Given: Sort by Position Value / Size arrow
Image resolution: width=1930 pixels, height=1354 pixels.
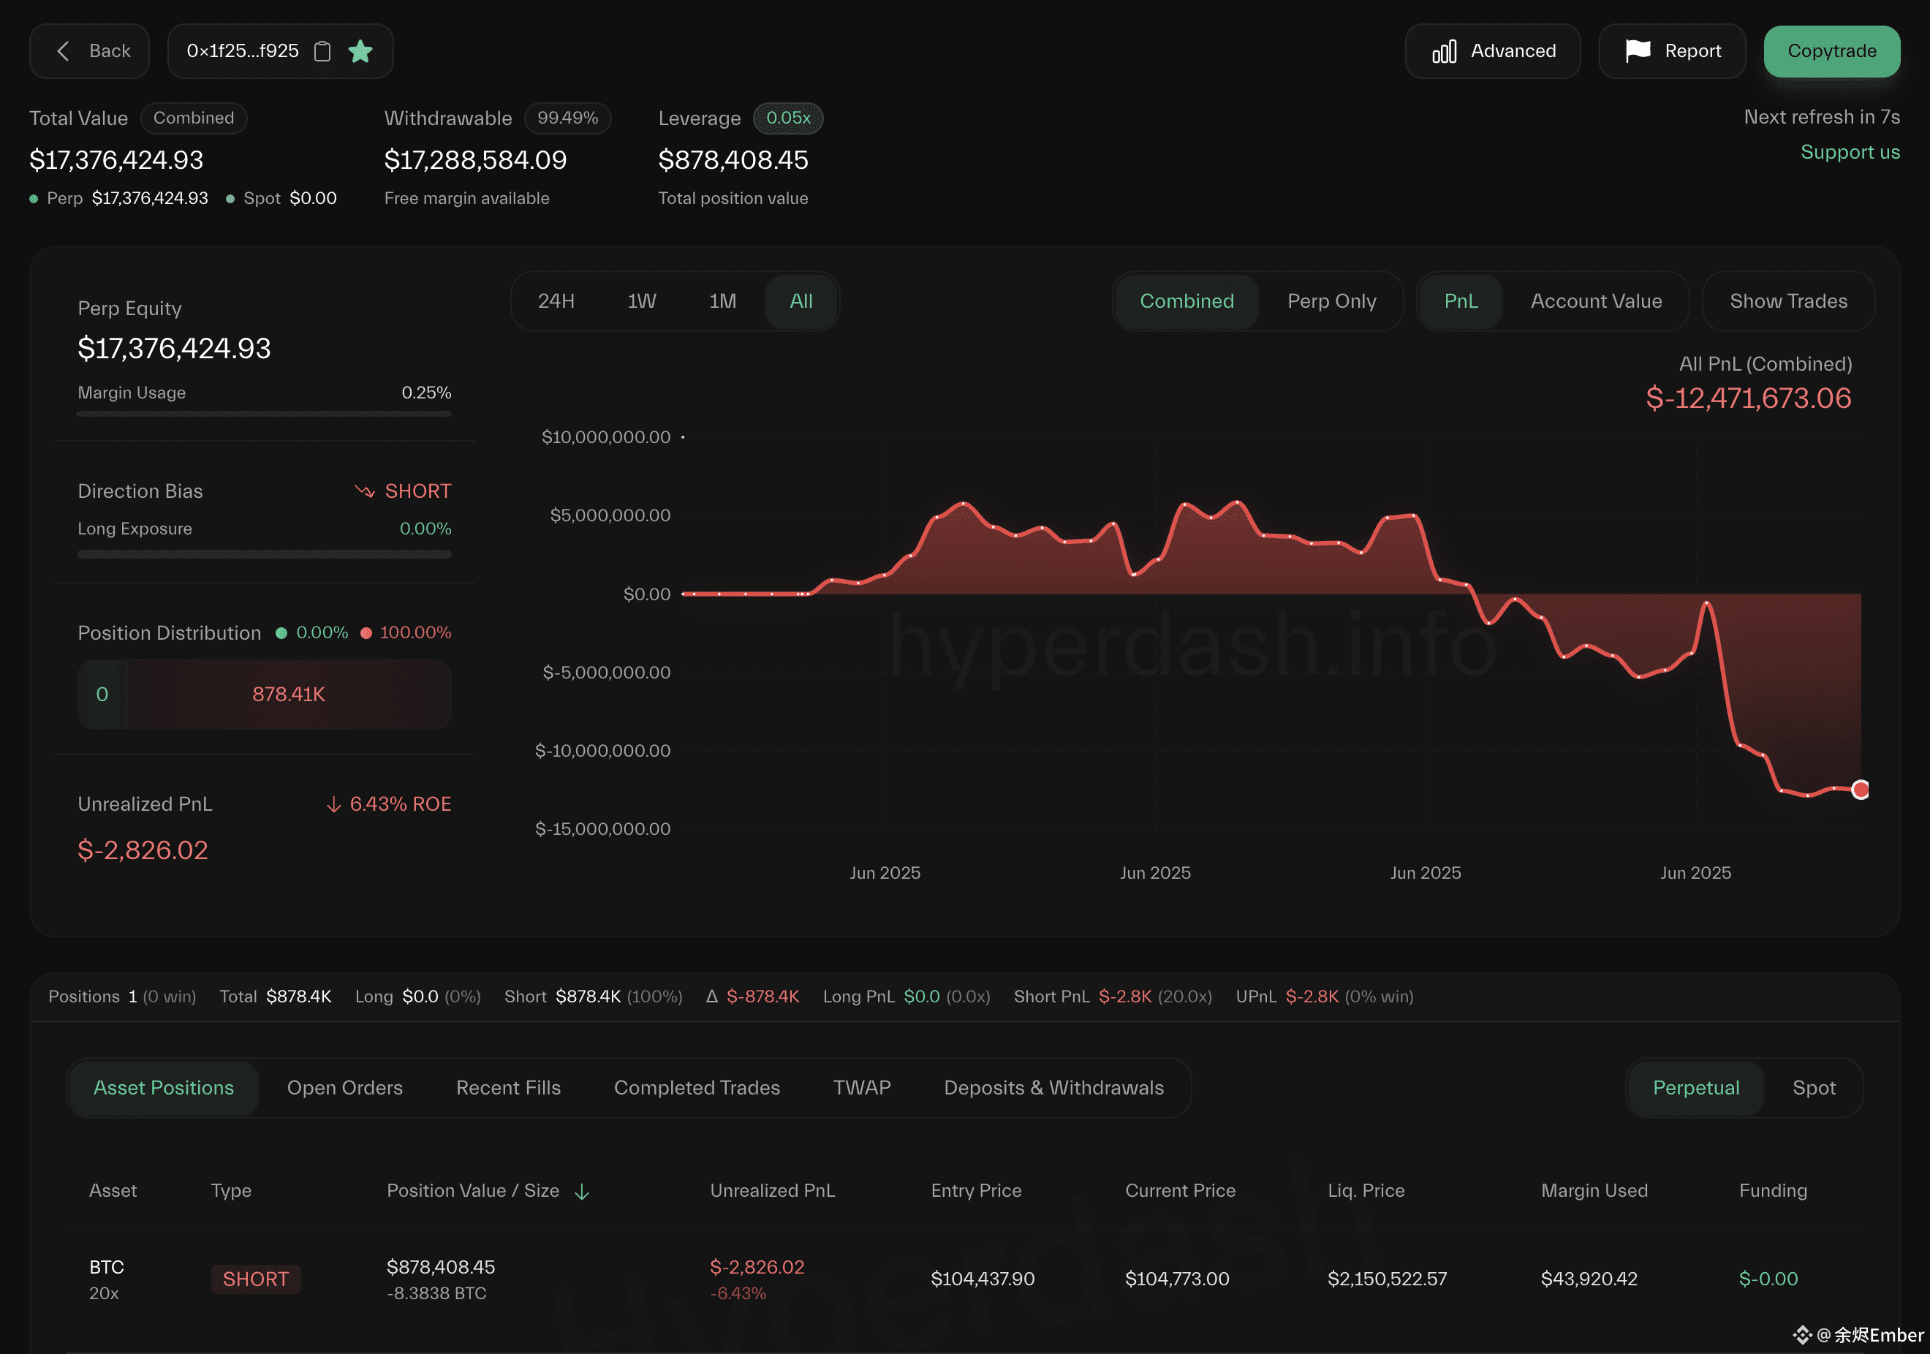Looking at the screenshot, I should tap(582, 1191).
